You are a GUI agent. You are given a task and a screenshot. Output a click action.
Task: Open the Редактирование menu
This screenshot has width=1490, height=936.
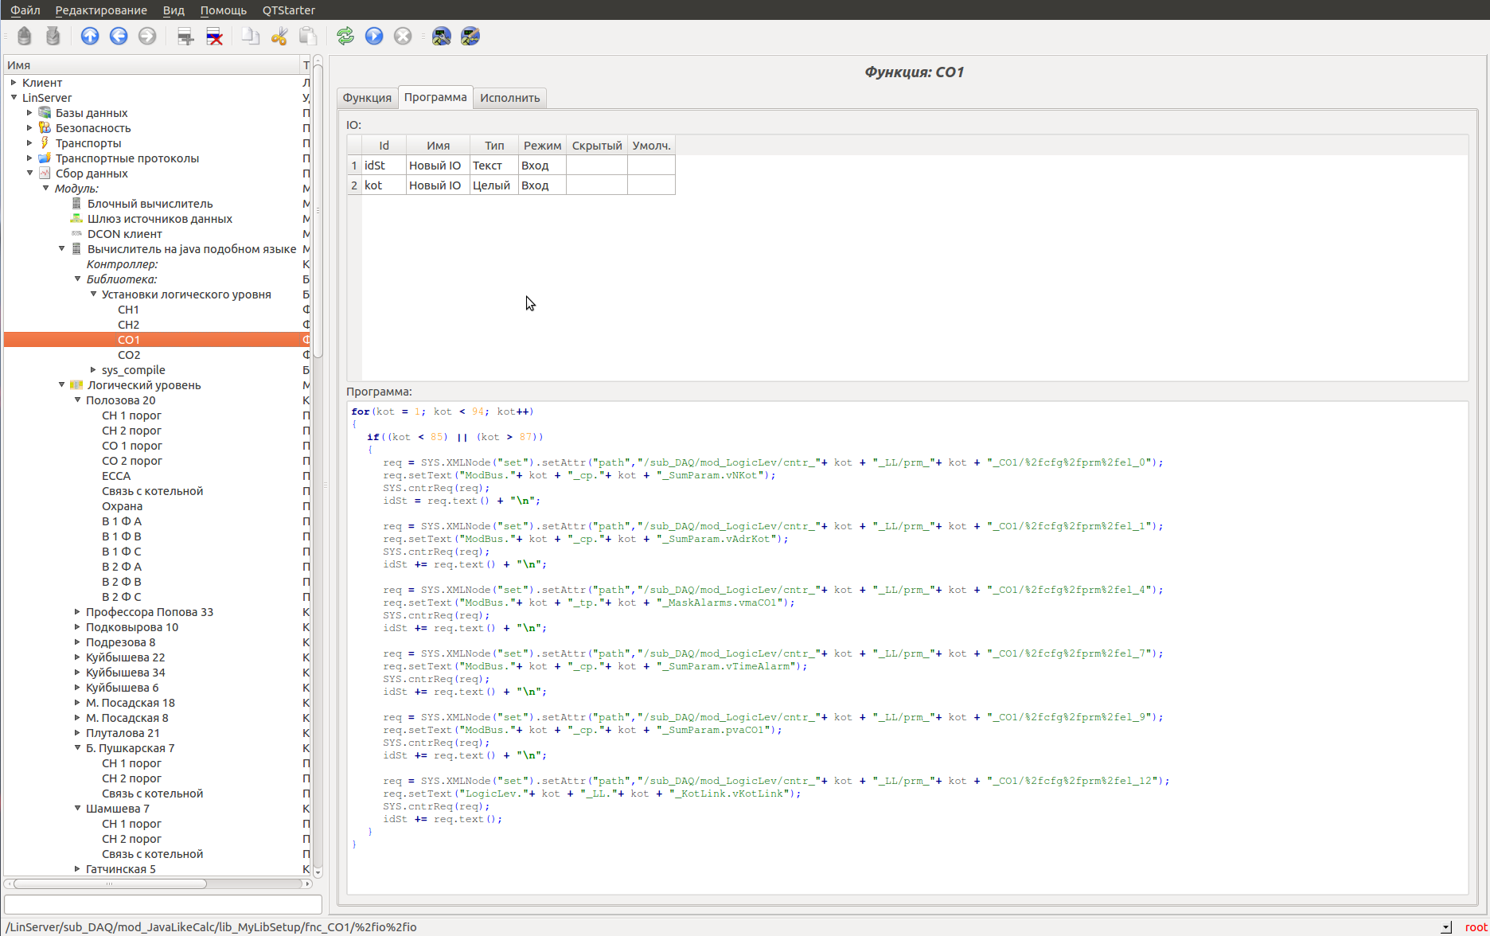coord(101,10)
